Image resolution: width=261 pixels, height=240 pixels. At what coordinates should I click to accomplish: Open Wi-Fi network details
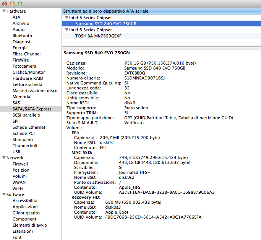click(18, 188)
